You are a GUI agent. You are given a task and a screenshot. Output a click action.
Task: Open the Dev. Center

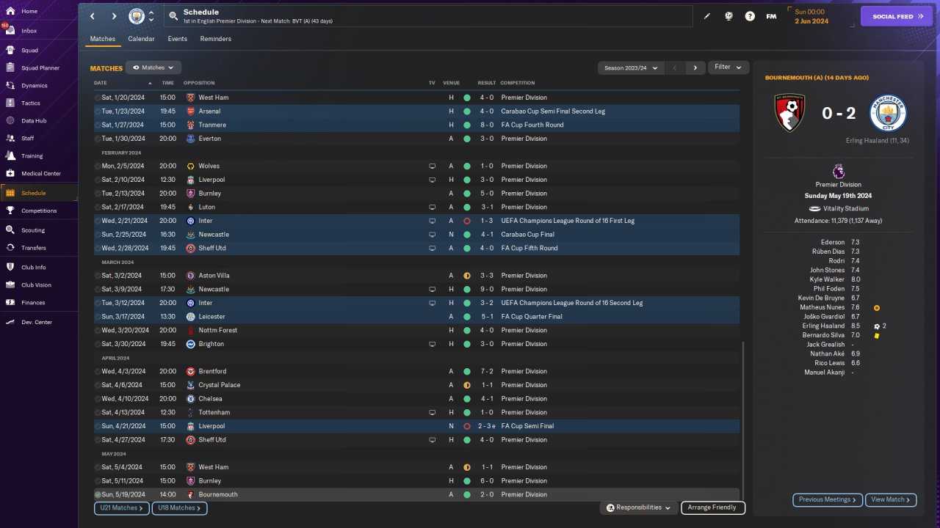38,322
